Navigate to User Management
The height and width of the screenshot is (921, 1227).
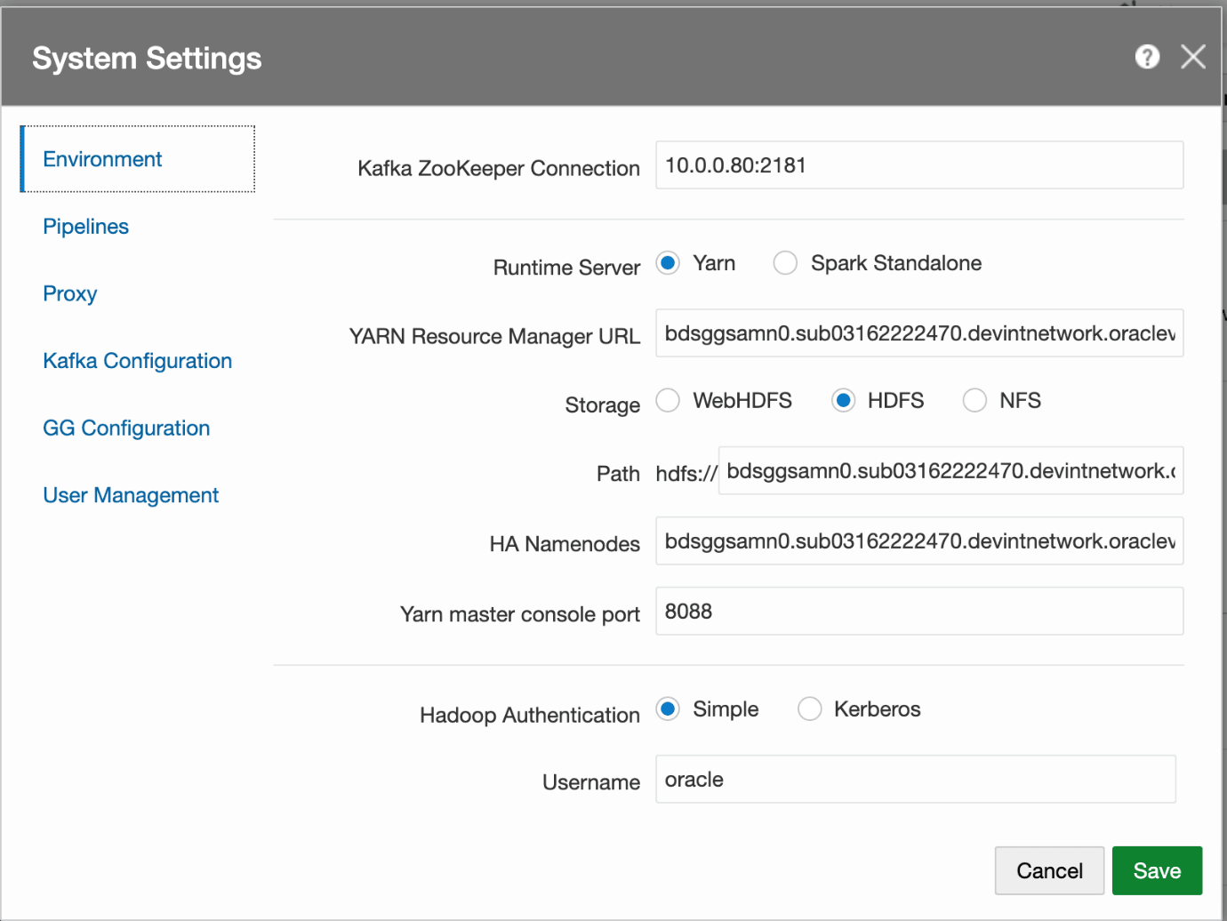point(131,495)
